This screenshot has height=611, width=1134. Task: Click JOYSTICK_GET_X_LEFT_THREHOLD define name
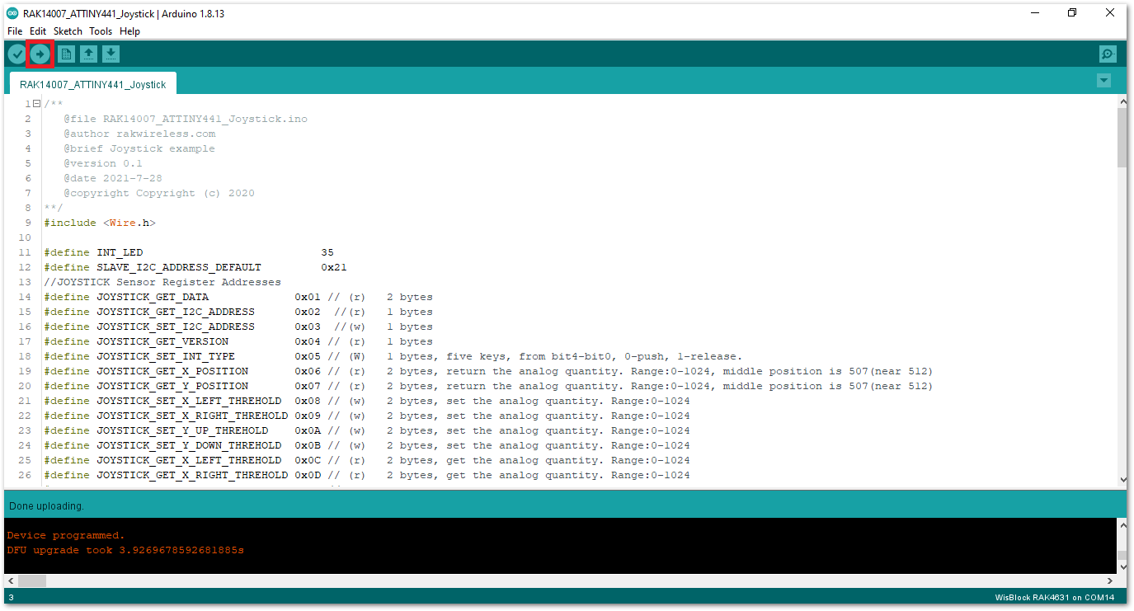(x=189, y=460)
